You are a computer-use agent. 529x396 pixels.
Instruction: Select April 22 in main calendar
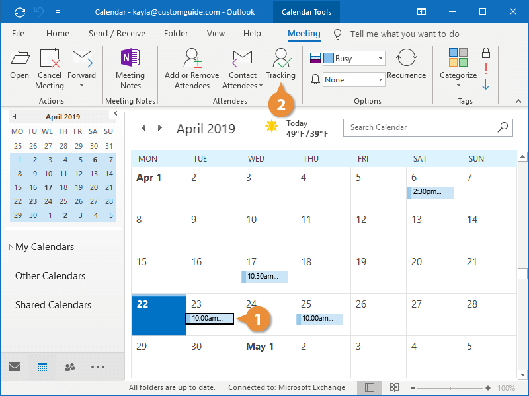click(x=159, y=315)
